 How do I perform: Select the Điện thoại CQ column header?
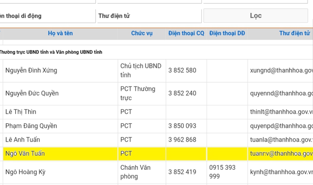click(x=186, y=33)
